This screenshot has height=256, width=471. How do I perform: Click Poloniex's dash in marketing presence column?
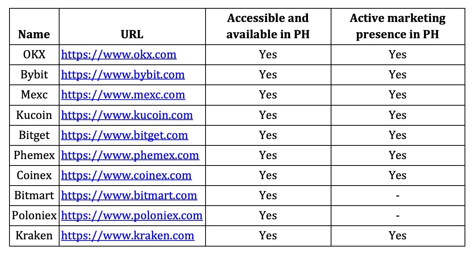397,215
